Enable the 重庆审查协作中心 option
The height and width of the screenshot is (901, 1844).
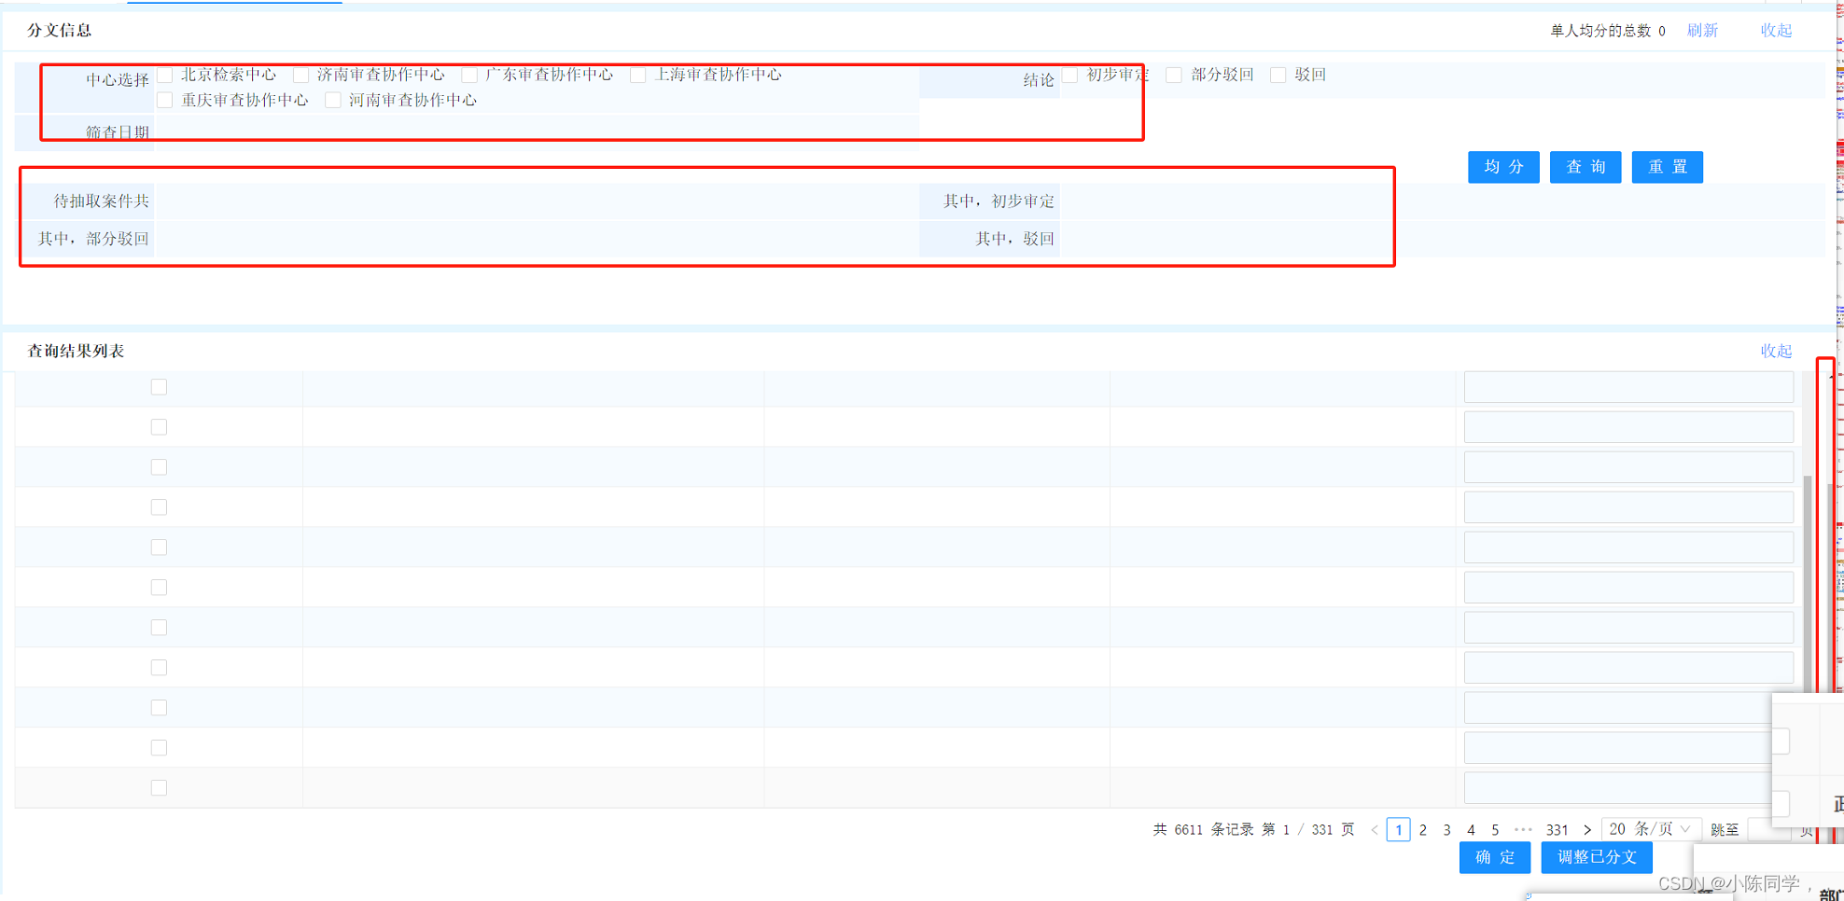[x=165, y=100]
